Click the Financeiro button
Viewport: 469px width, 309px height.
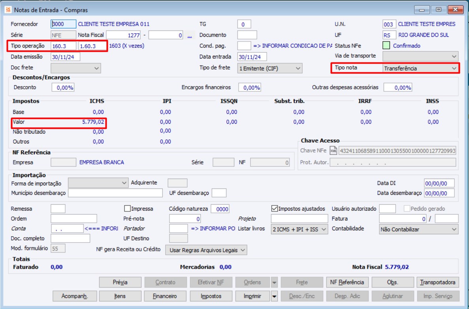(166, 296)
